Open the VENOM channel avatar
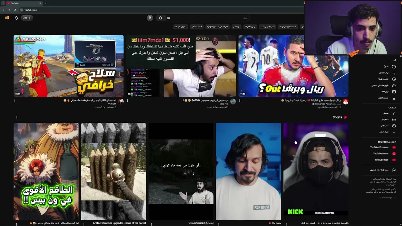Viewport: 402px width, 226px height. (x=121, y=102)
